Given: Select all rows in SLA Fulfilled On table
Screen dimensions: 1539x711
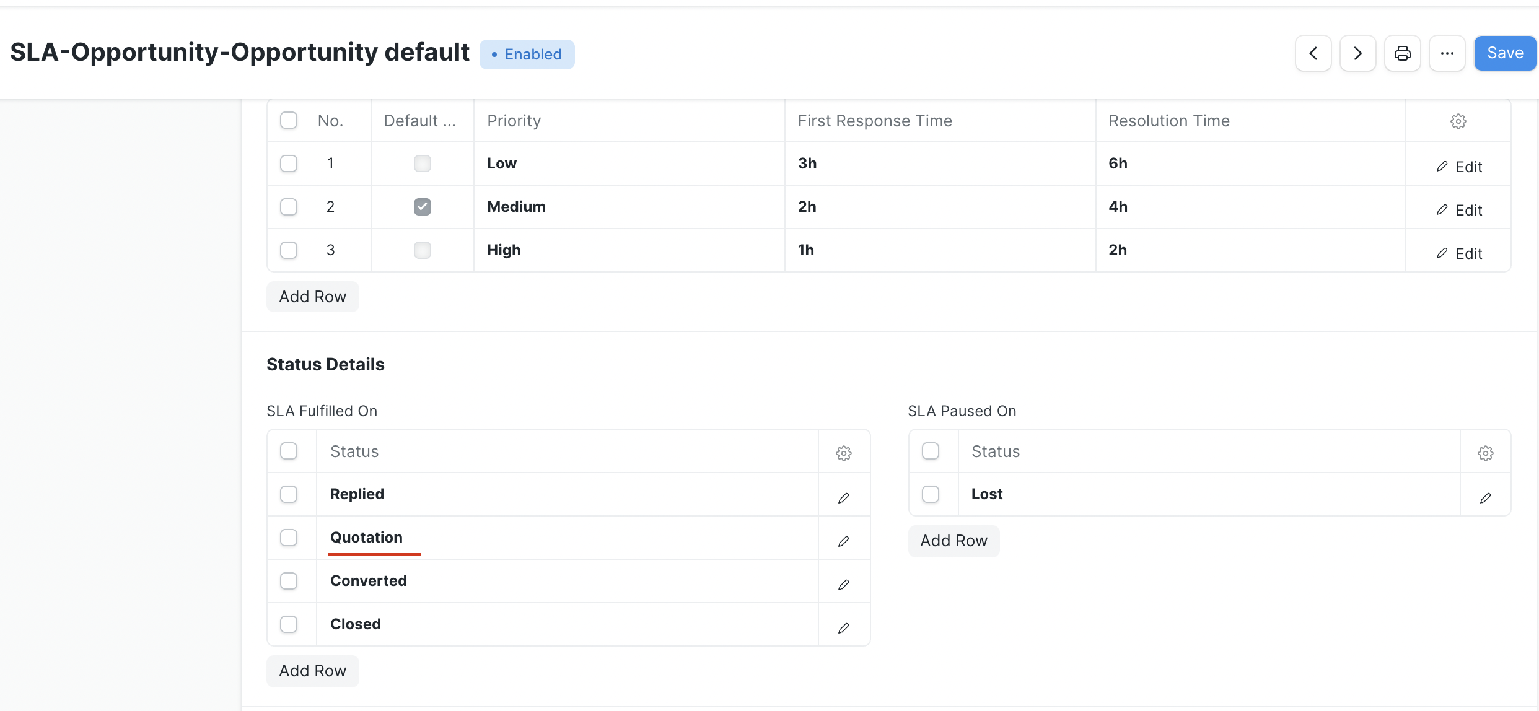Looking at the screenshot, I should point(289,451).
